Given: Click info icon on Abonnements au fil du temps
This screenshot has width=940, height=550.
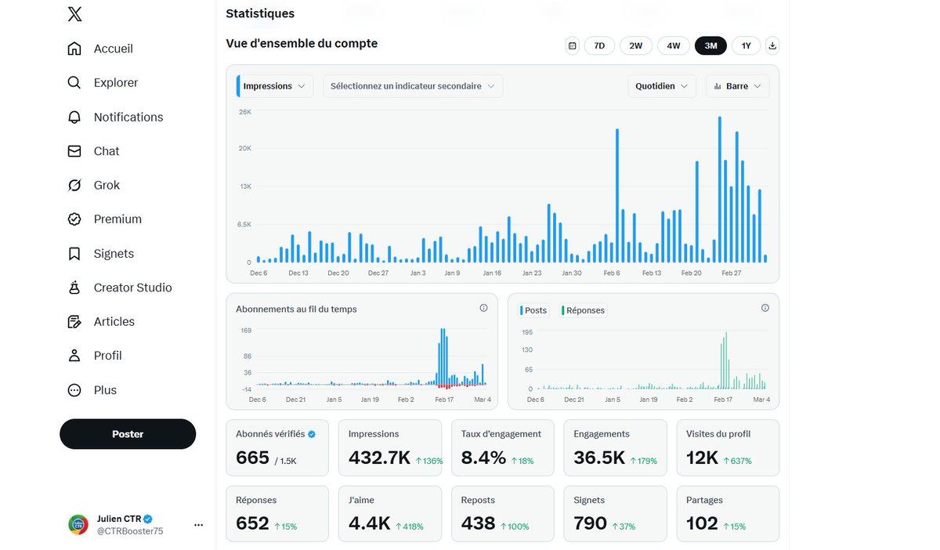Looking at the screenshot, I should point(483,308).
